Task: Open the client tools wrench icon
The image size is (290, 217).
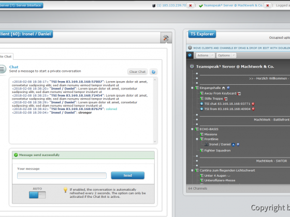Action: (x=166, y=38)
